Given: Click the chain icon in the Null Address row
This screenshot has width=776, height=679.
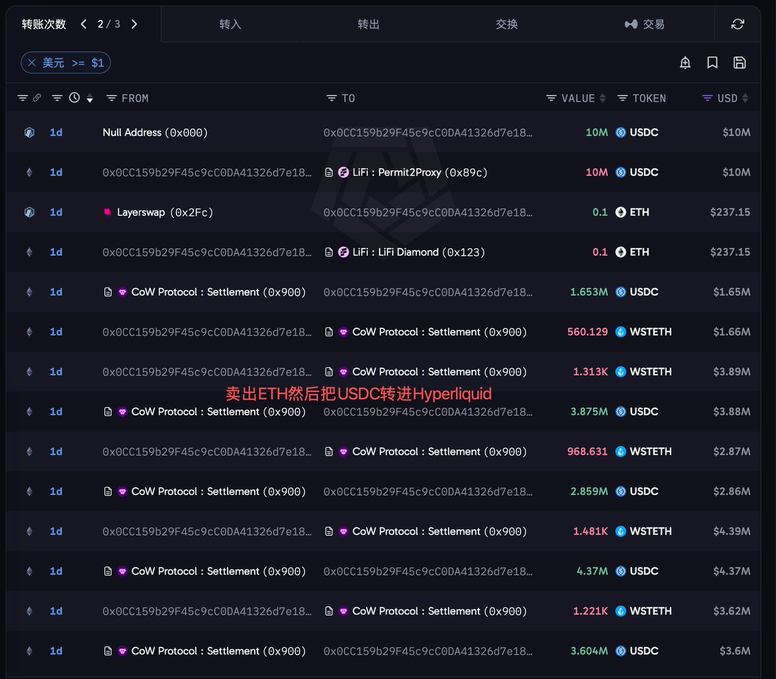Looking at the screenshot, I should coord(29,132).
